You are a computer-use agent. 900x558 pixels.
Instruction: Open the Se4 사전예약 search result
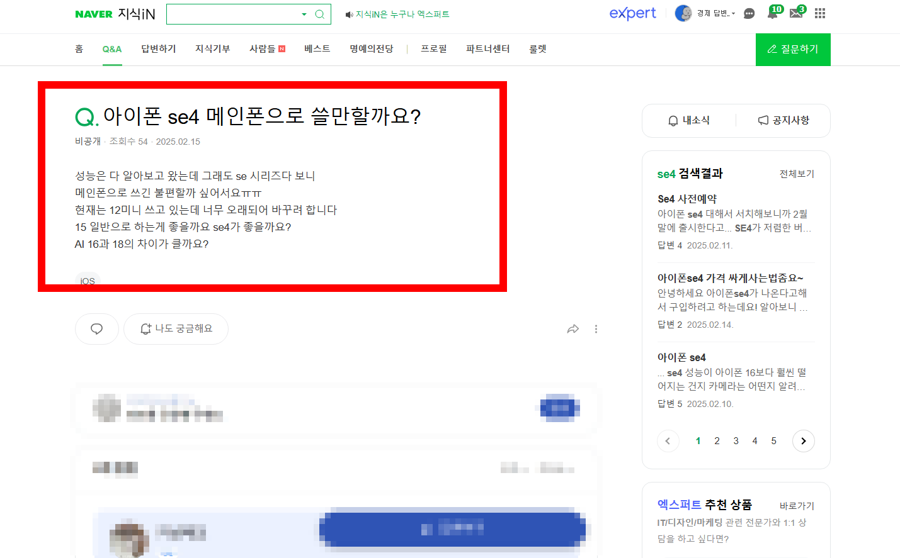click(687, 199)
